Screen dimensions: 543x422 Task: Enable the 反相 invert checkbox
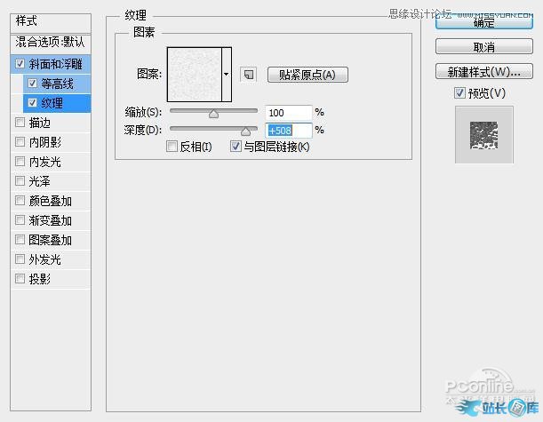pyautogui.click(x=172, y=147)
